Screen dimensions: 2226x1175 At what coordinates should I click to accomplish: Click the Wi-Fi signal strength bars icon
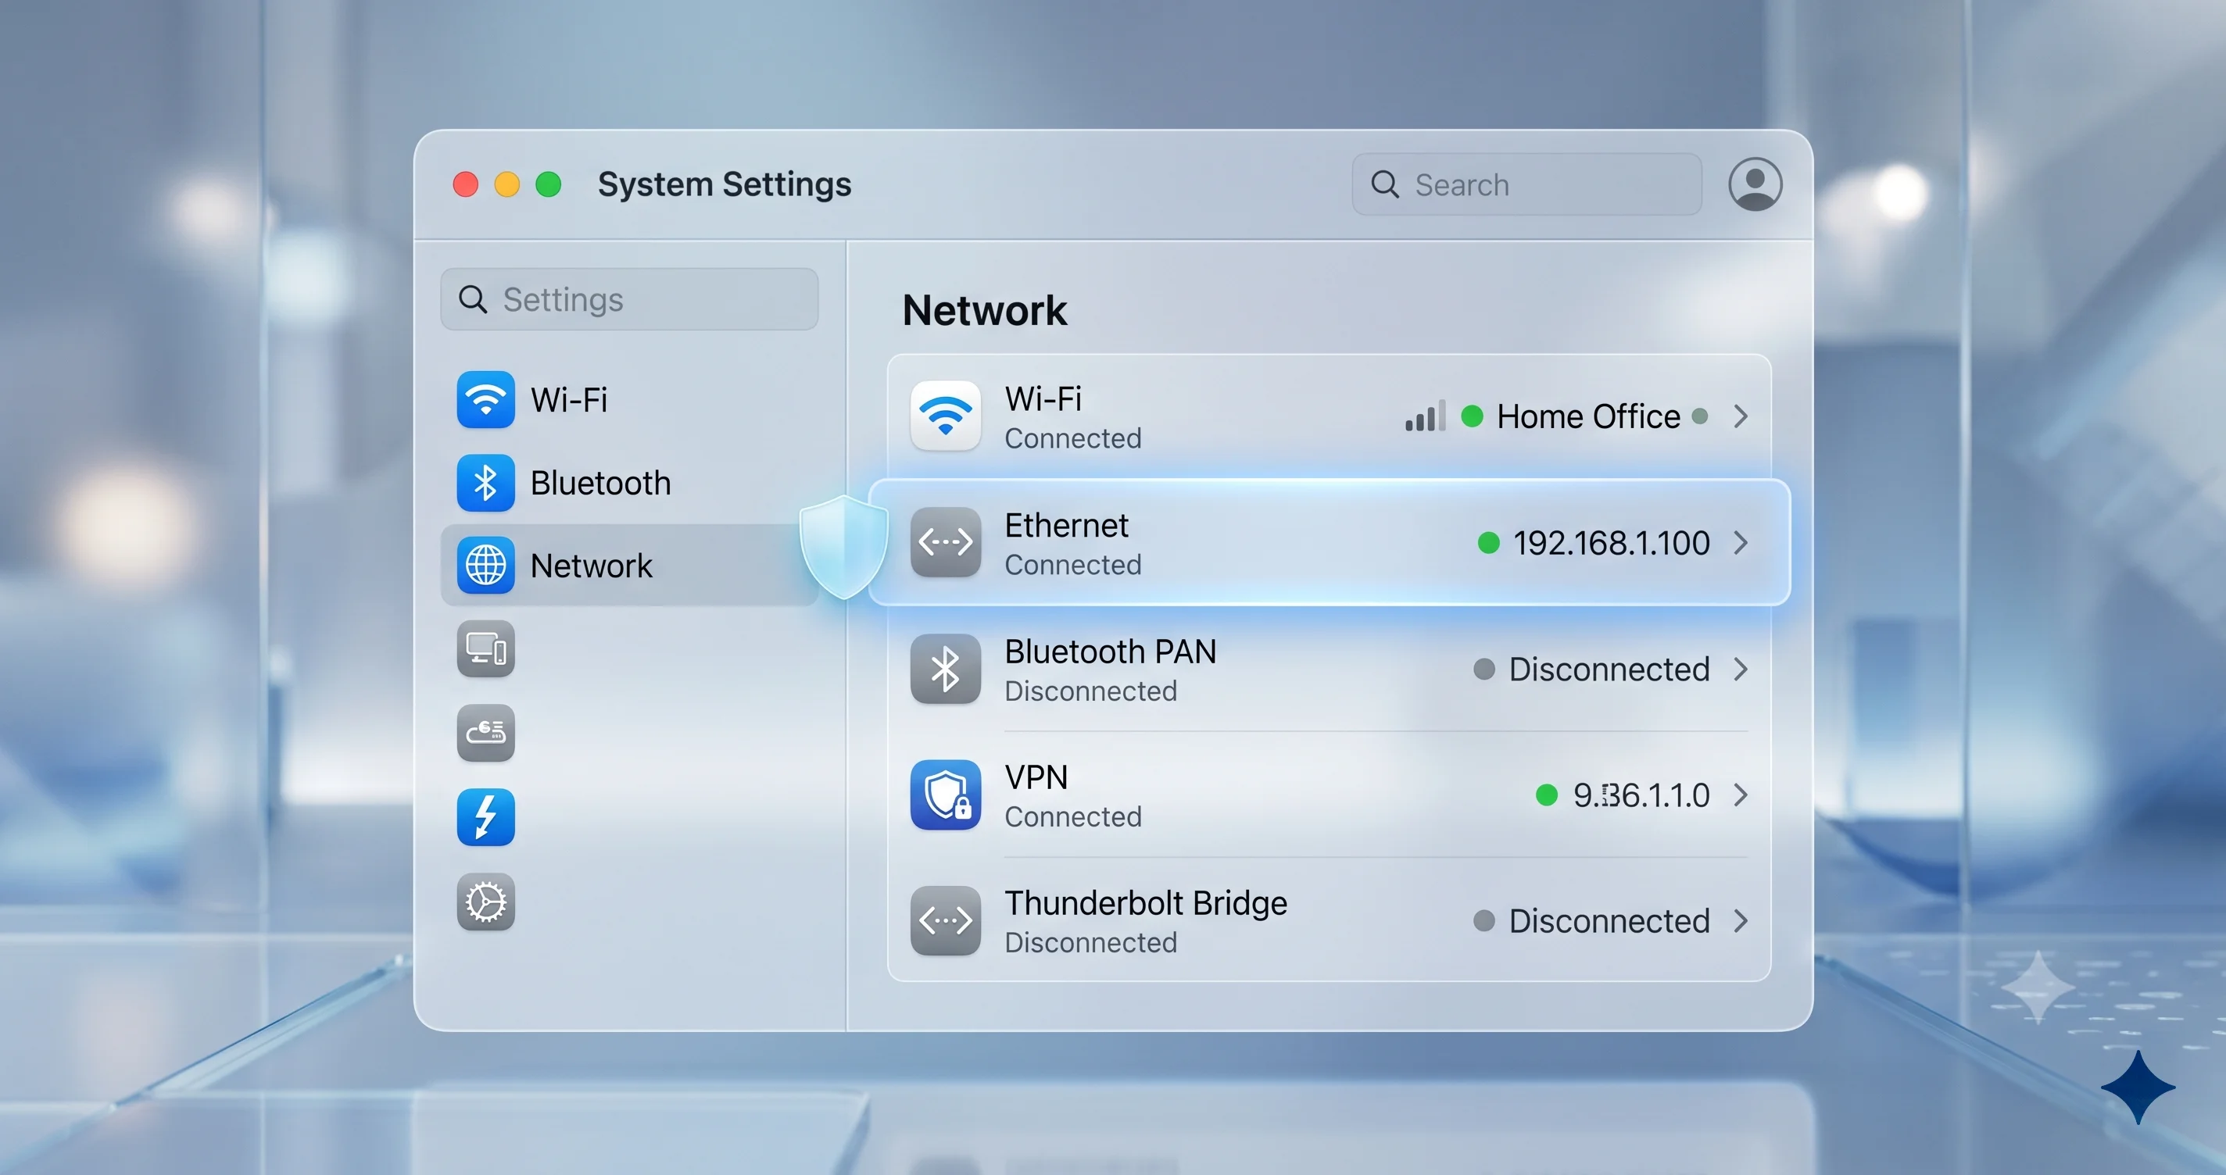click(x=1425, y=416)
